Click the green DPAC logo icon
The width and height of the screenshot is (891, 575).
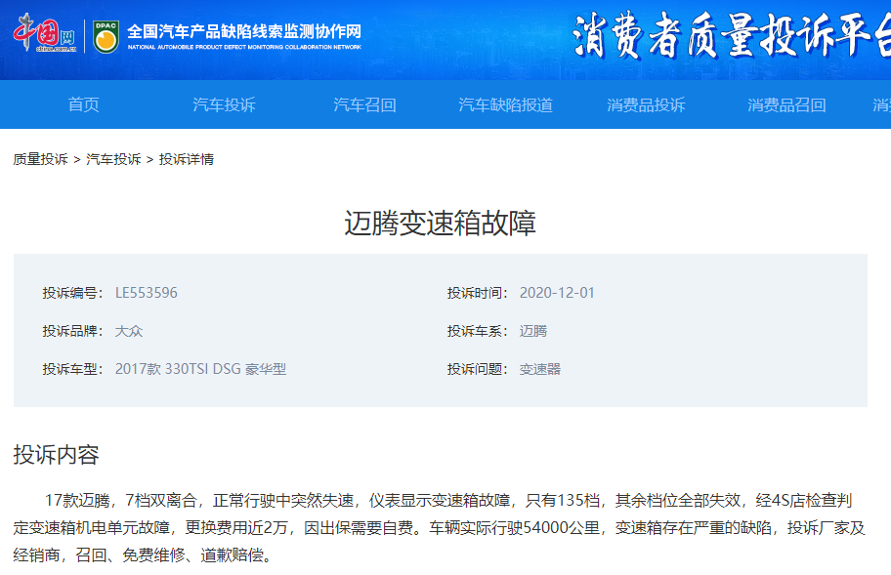tap(106, 36)
